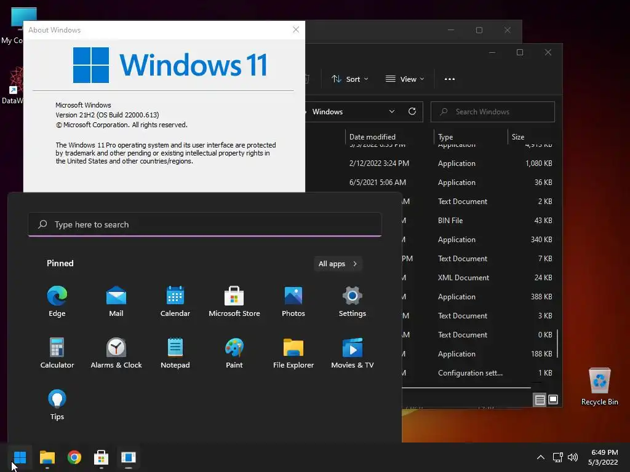Image resolution: width=630 pixels, height=472 pixels.
Task: Click the Start menu search field
Action: pyautogui.click(x=204, y=224)
